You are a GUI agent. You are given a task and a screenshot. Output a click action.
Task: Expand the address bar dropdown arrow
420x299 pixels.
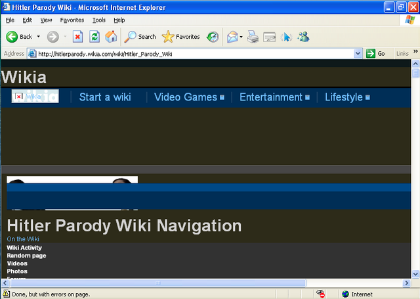click(358, 54)
